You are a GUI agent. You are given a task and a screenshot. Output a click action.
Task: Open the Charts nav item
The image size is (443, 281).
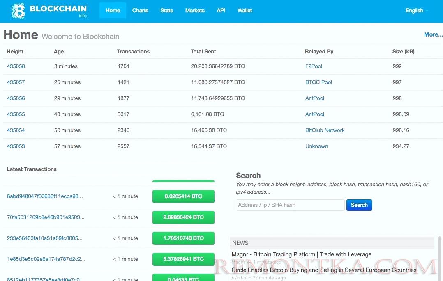pyautogui.click(x=140, y=10)
